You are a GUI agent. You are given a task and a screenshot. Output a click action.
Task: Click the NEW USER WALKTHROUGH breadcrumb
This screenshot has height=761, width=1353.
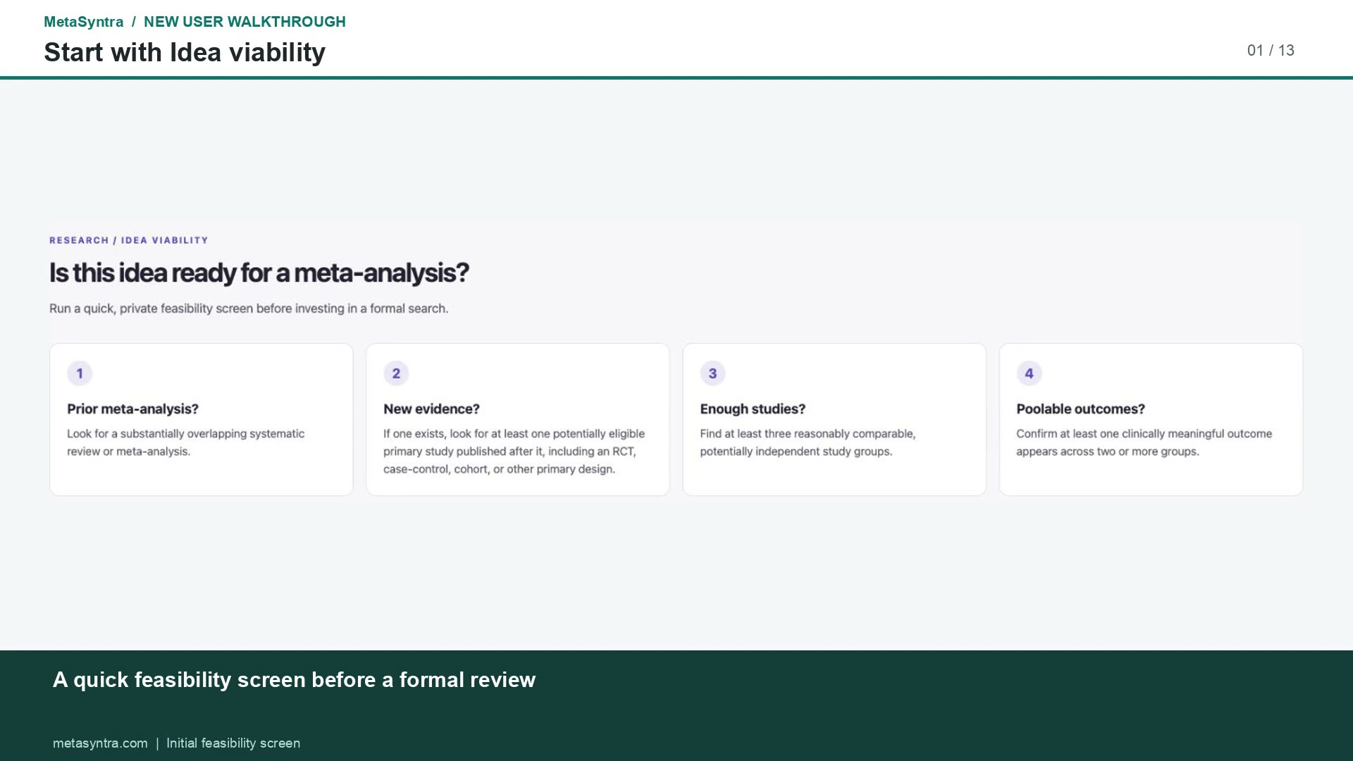245,22
